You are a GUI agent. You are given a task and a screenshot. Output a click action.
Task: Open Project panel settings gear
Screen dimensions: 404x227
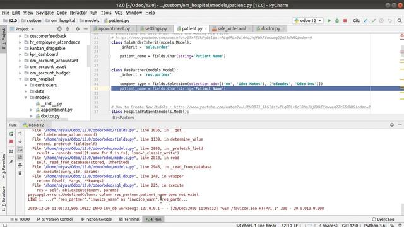pyautogui.click(x=78, y=29)
